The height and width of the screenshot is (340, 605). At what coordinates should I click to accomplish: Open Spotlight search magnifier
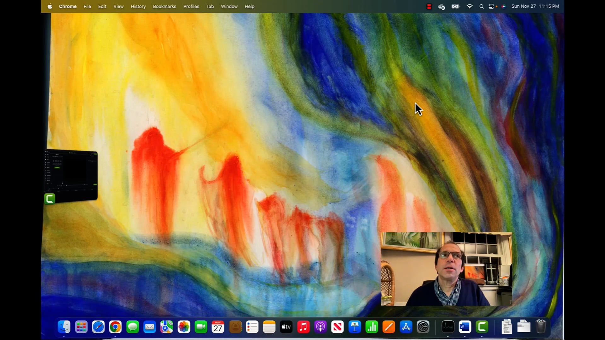[481, 6]
